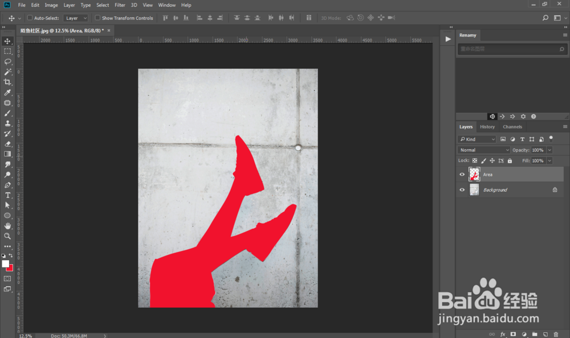This screenshot has height=338, width=570.
Task: Click the Create new layer icon
Action: click(545, 334)
